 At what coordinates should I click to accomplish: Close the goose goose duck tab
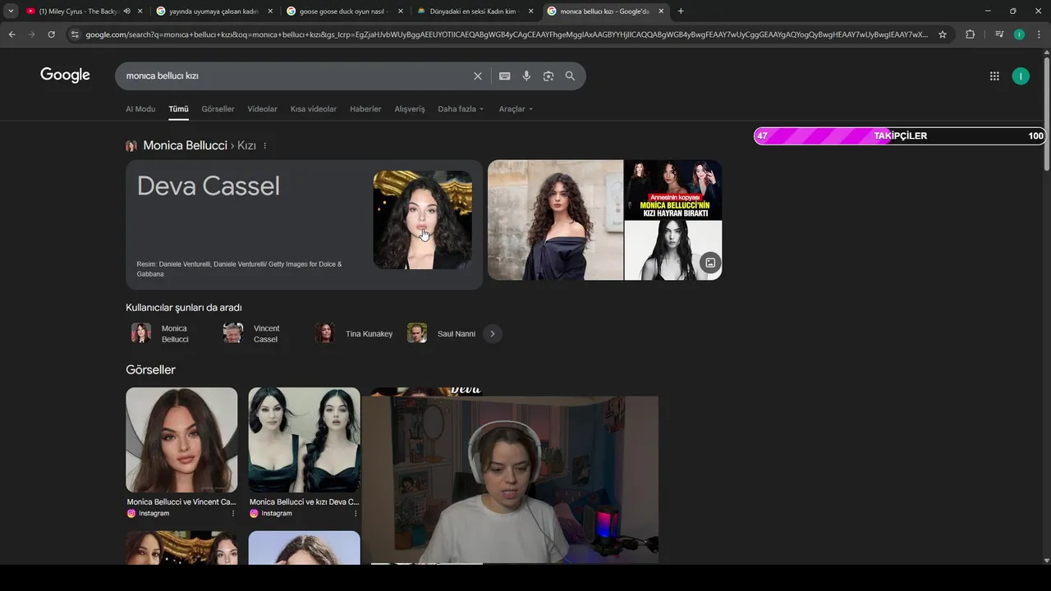pyautogui.click(x=401, y=11)
